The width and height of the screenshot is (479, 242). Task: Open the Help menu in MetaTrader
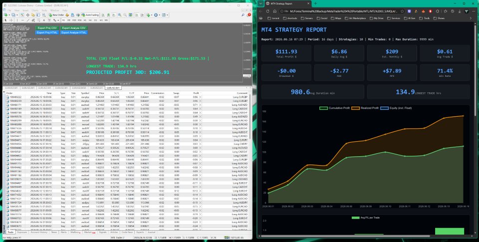coord(65,10)
